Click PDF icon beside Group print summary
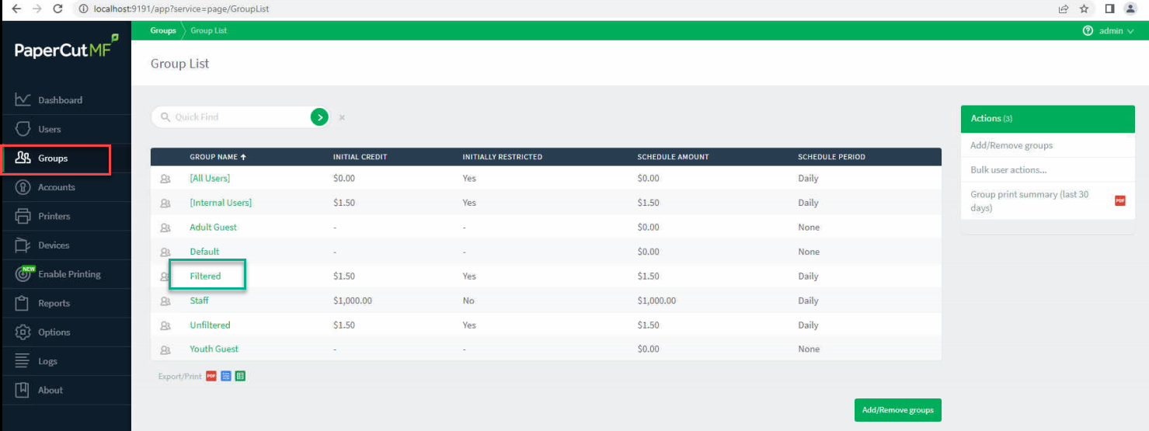The height and width of the screenshot is (431, 1149). pos(1119,201)
